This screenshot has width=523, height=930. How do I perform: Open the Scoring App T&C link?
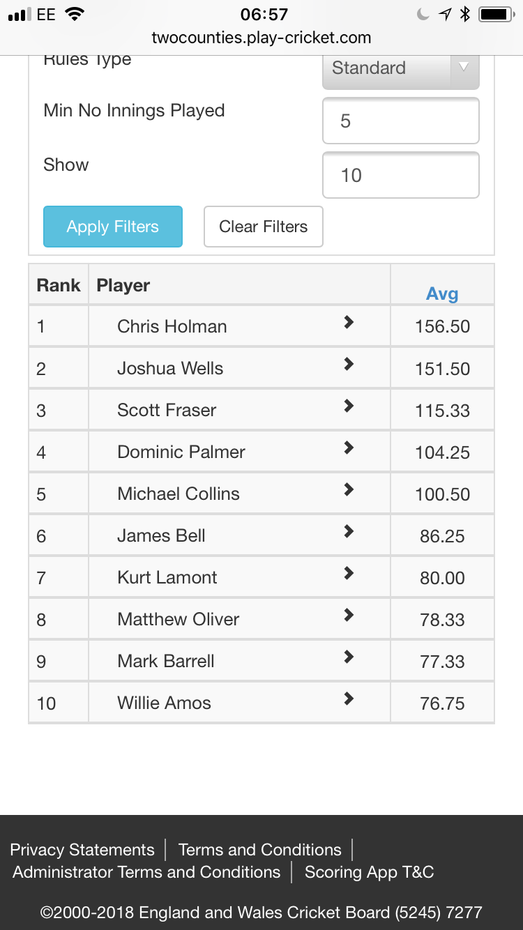[x=370, y=872]
